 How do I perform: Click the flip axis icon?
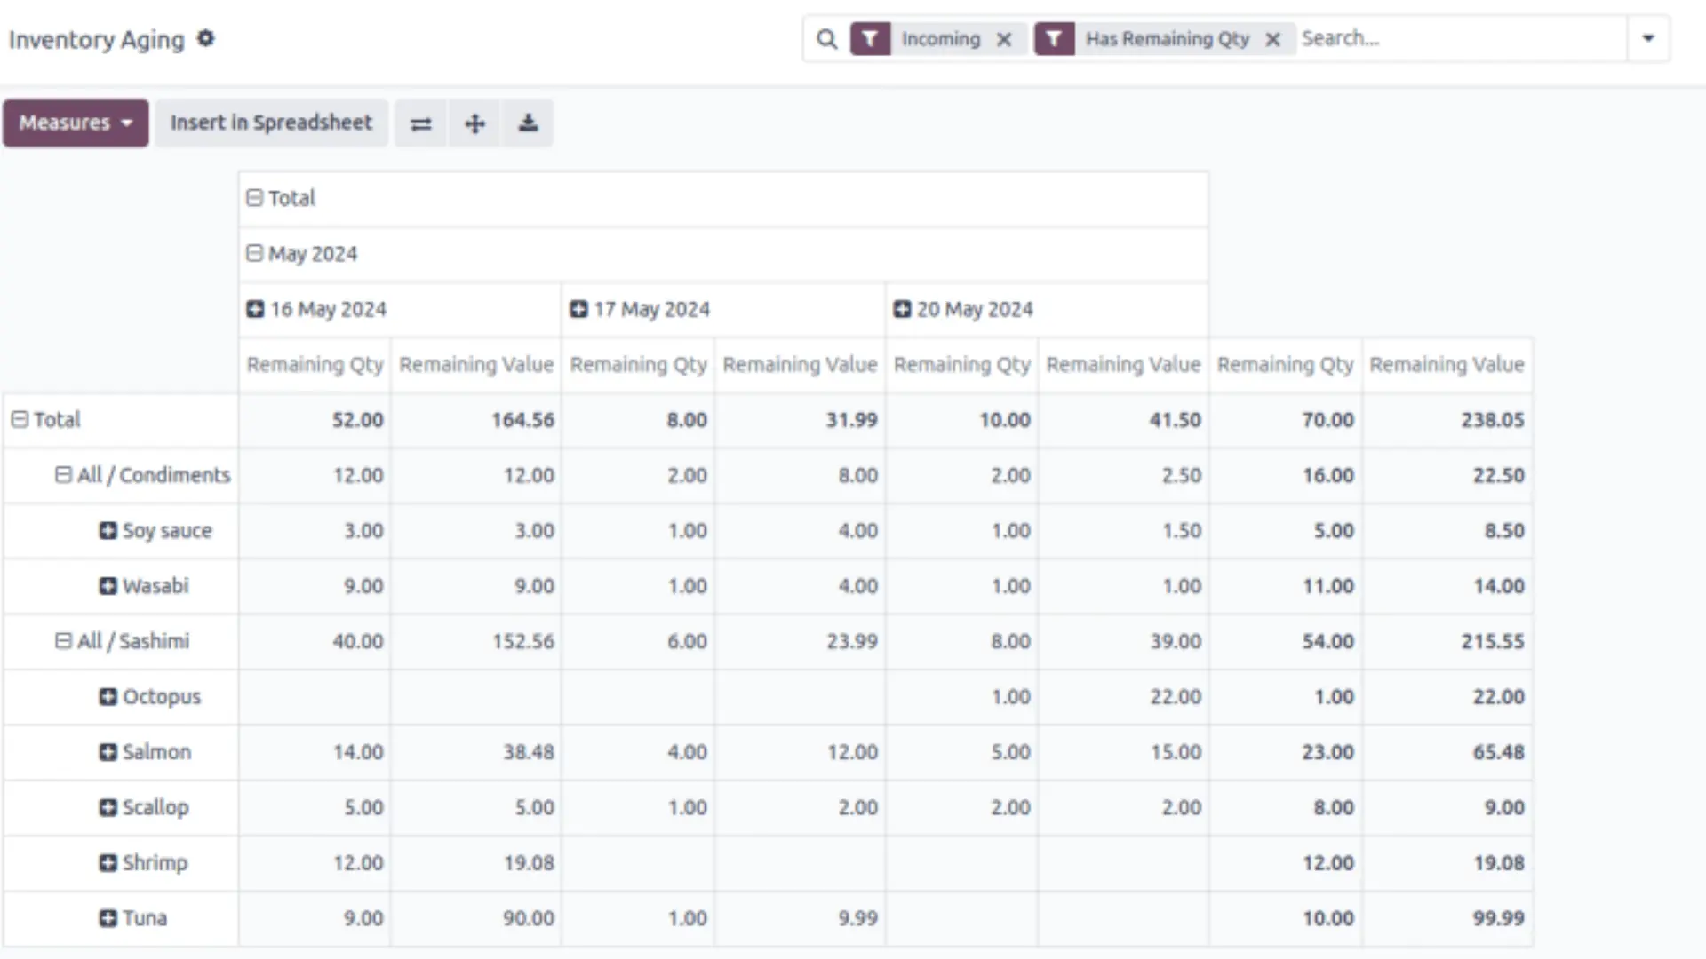[x=420, y=123]
